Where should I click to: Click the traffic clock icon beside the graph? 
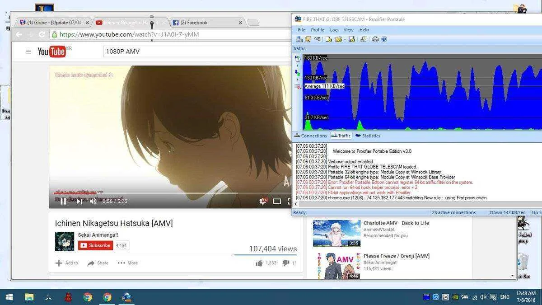(x=297, y=58)
